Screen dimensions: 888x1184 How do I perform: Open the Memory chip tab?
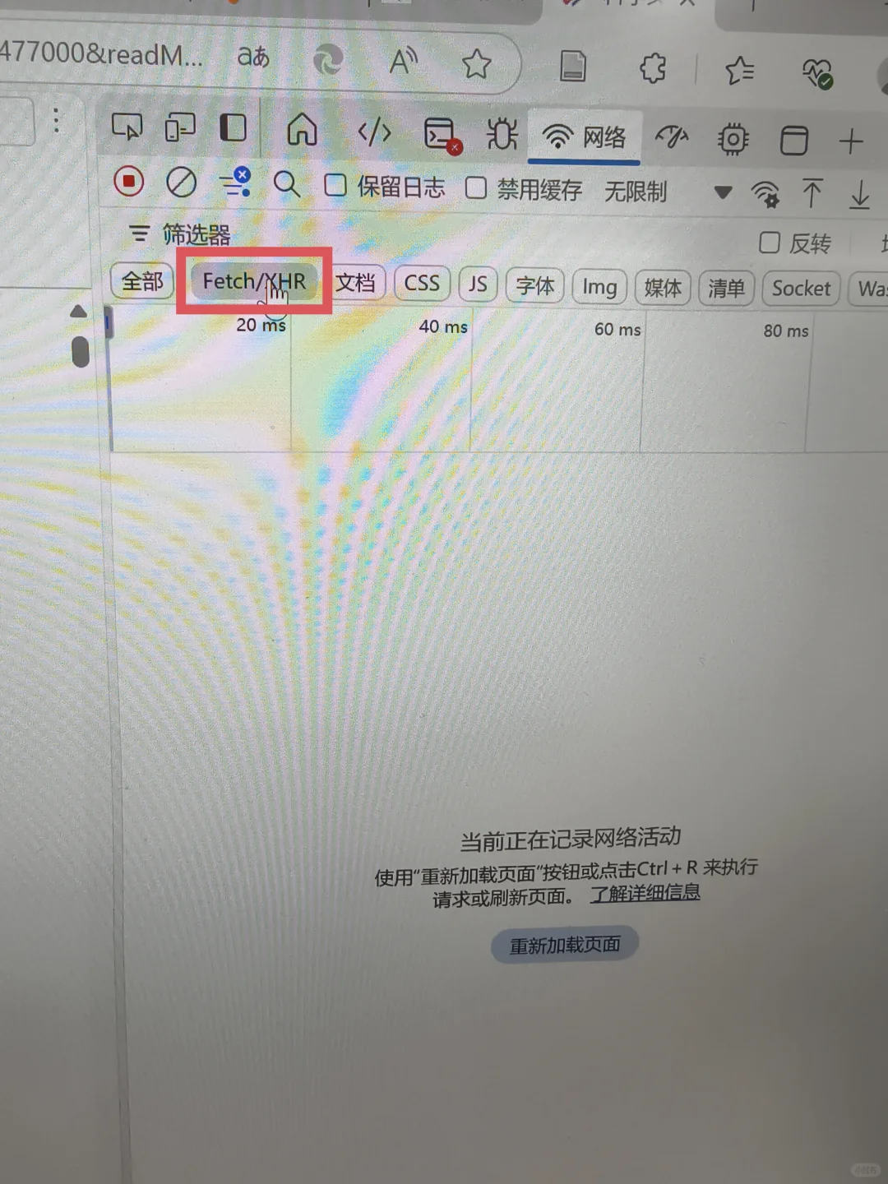click(733, 140)
